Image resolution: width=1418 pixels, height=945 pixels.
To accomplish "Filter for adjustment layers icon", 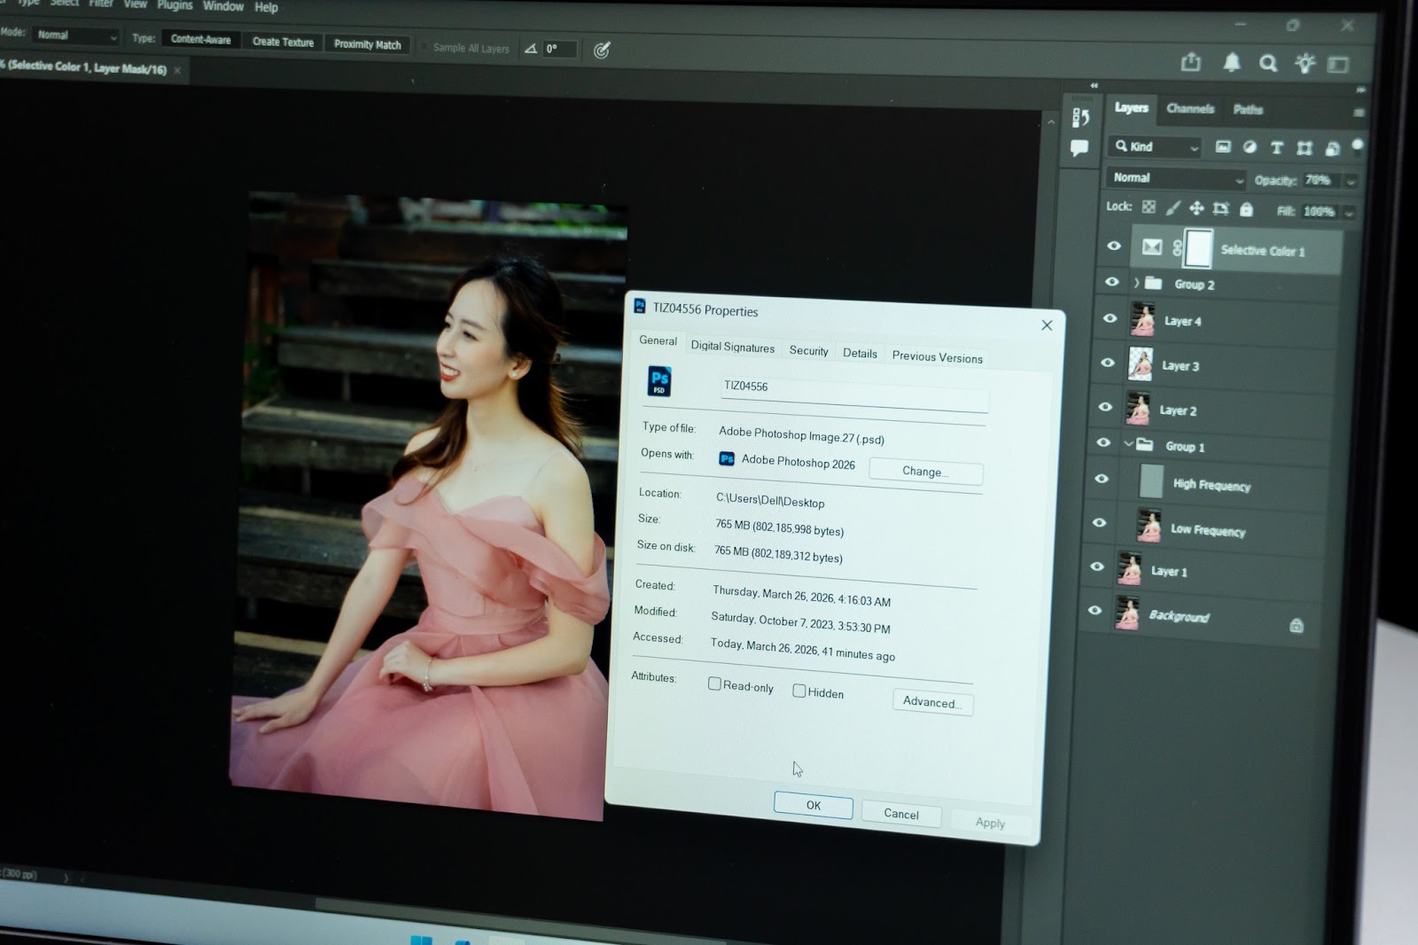I will tap(1250, 147).
